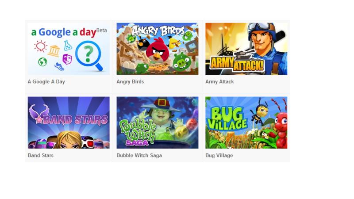Click the blue sneaker icon
The image size is (354, 199).
click(x=59, y=67)
